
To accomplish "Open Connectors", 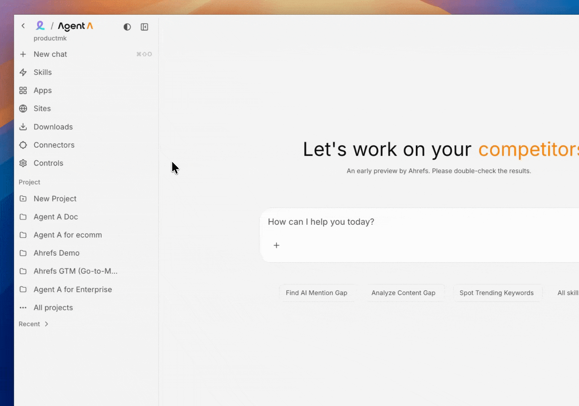I will pyautogui.click(x=86, y=145).
